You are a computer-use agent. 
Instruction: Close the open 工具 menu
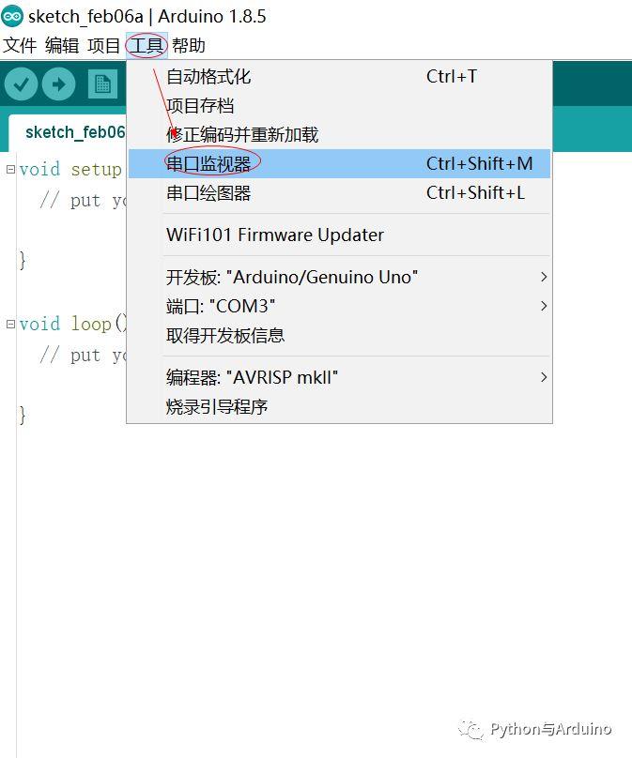click(x=146, y=45)
